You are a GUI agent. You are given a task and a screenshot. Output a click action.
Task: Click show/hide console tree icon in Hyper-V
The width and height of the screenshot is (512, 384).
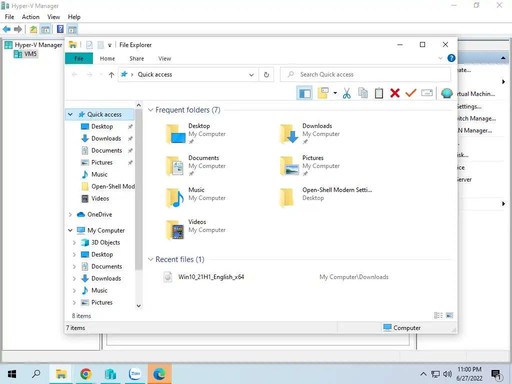(45, 29)
